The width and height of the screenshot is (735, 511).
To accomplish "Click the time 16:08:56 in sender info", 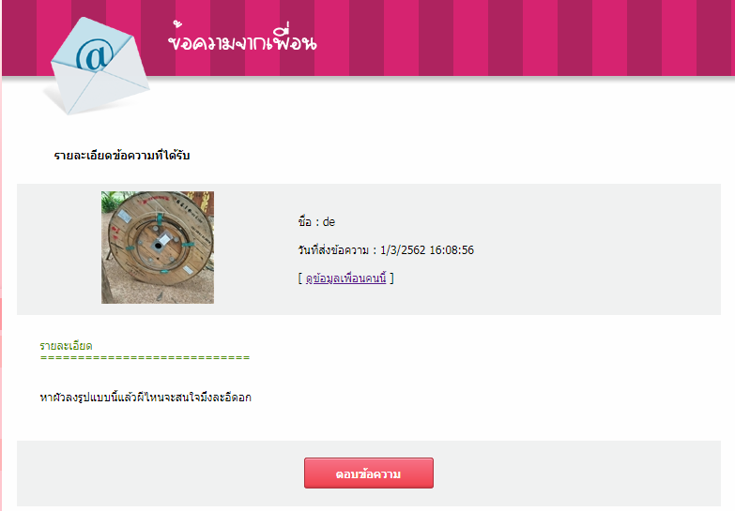I will click(452, 250).
